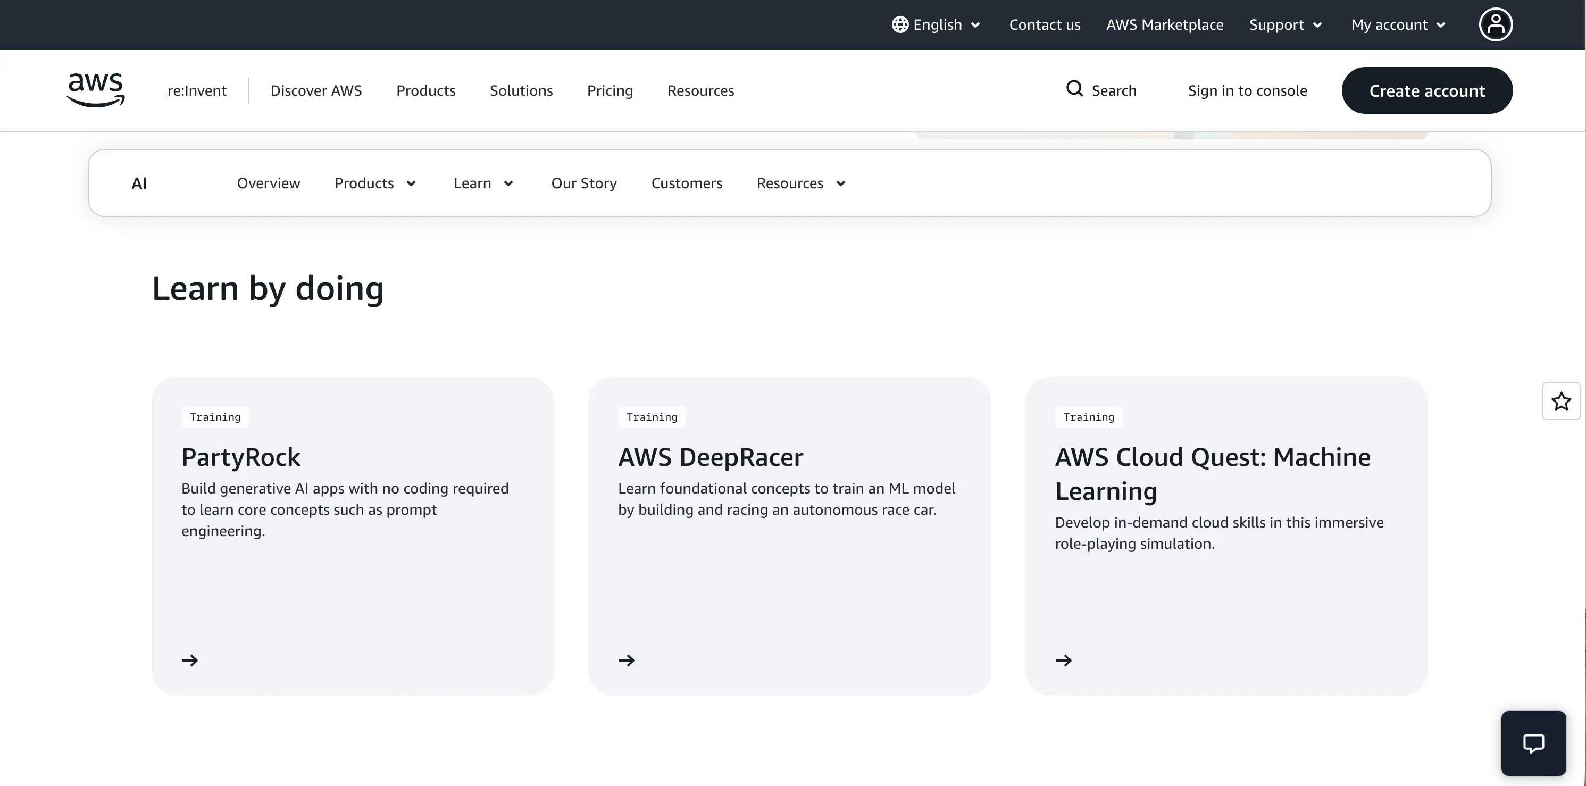The image size is (1586, 786).
Task: Click the magnifying glass search icon
Action: pyautogui.click(x=1074, y=89)
